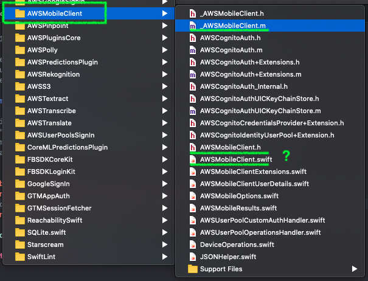Open the DeviceOperations.swift file
The height and width of the screenshot is (281, 368).
(270, 245)
